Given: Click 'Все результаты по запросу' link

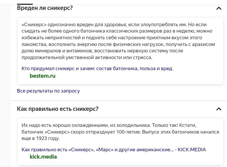Looking at the screenshot, I should tap(48, 91).
